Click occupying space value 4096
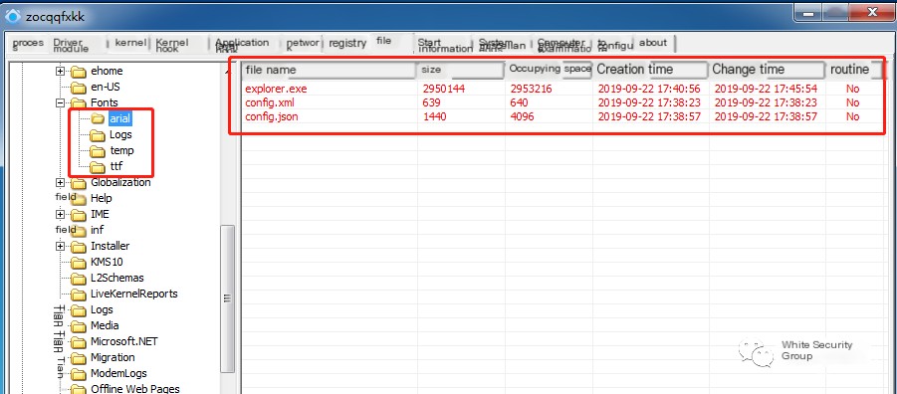The height and width of the screenshot is (394, 897). (x=523, y=116)
